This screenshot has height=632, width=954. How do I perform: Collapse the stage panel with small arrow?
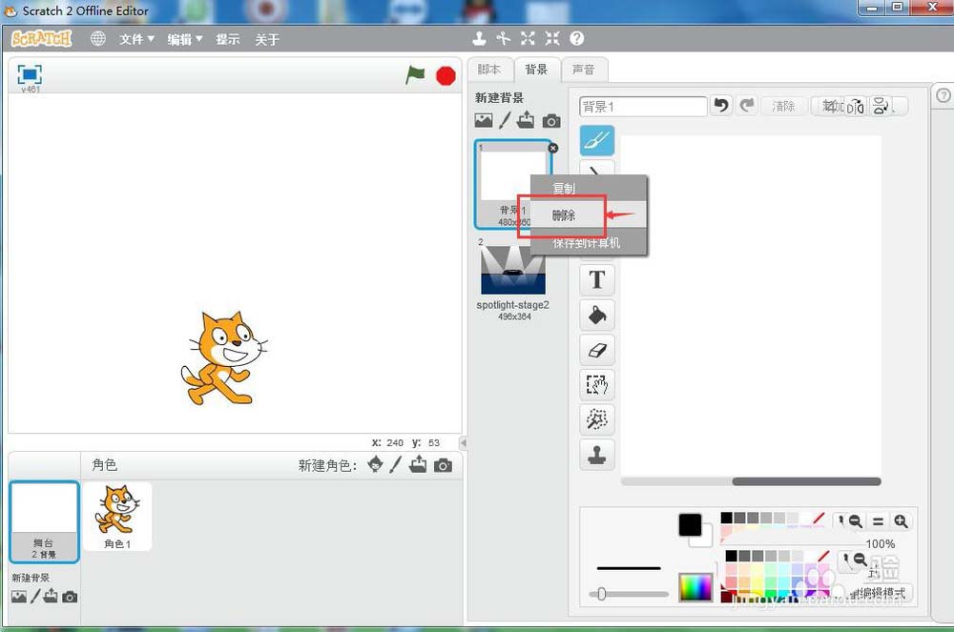click(463, 443)
